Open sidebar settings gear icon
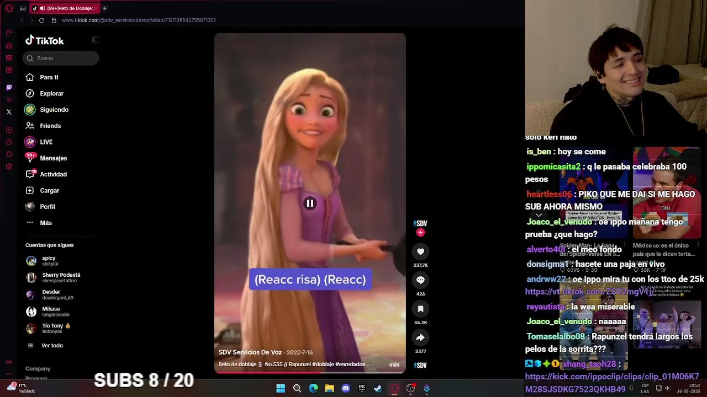The width and height of the screenshot is (707, 397). (x=9, y=167)
